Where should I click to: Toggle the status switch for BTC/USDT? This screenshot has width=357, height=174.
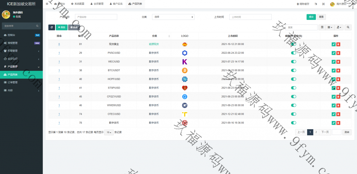pyautogui.click(x=294, y=70)
